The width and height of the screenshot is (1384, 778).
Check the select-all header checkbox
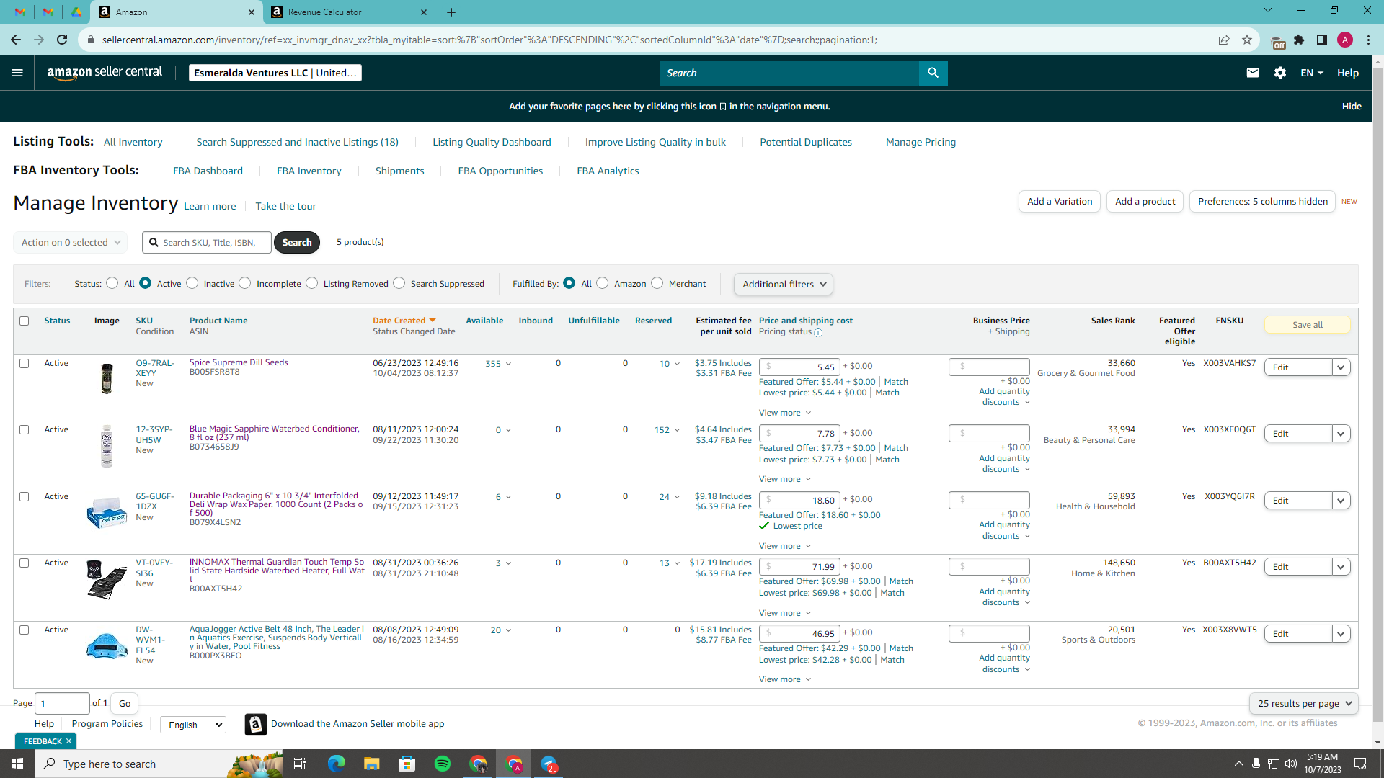(25, 321)
